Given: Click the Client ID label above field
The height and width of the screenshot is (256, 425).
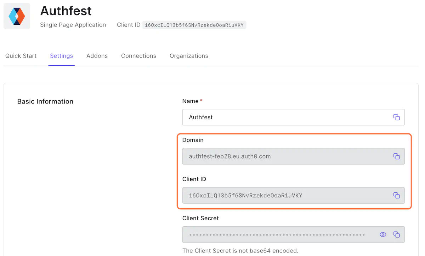Looking at the screenshot, I should click(x=194, y=179).
